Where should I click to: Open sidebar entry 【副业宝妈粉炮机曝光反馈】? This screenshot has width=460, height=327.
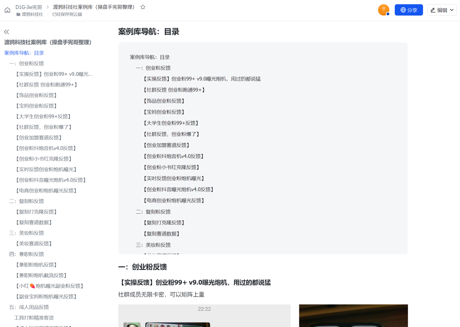pyautogui.click(x=46, y=297)
